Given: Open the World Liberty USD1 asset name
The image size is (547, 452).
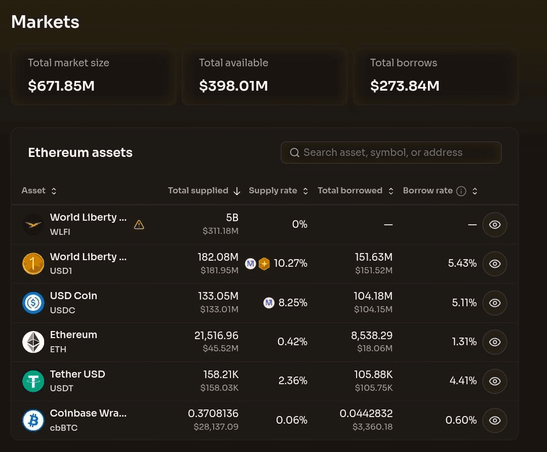Looking at the screenshot, I should [x=88, y=257].
